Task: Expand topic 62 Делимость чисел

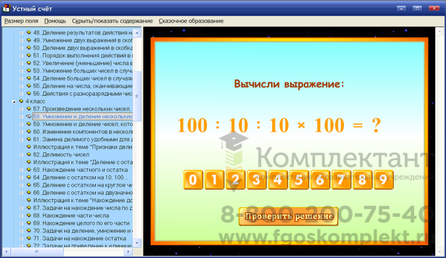Action: tap(21, 155)
